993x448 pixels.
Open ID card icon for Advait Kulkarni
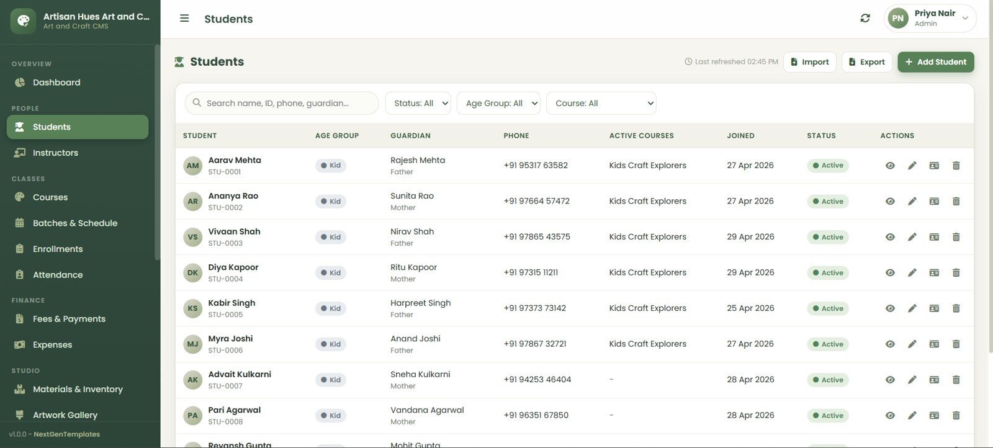pyautogui.click(x=934, y=380)
